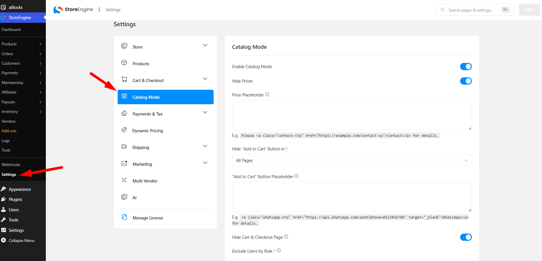Screen dimensions: 542x261
Task: Expand the Payments & Tax section
Action: coord(205,112)
